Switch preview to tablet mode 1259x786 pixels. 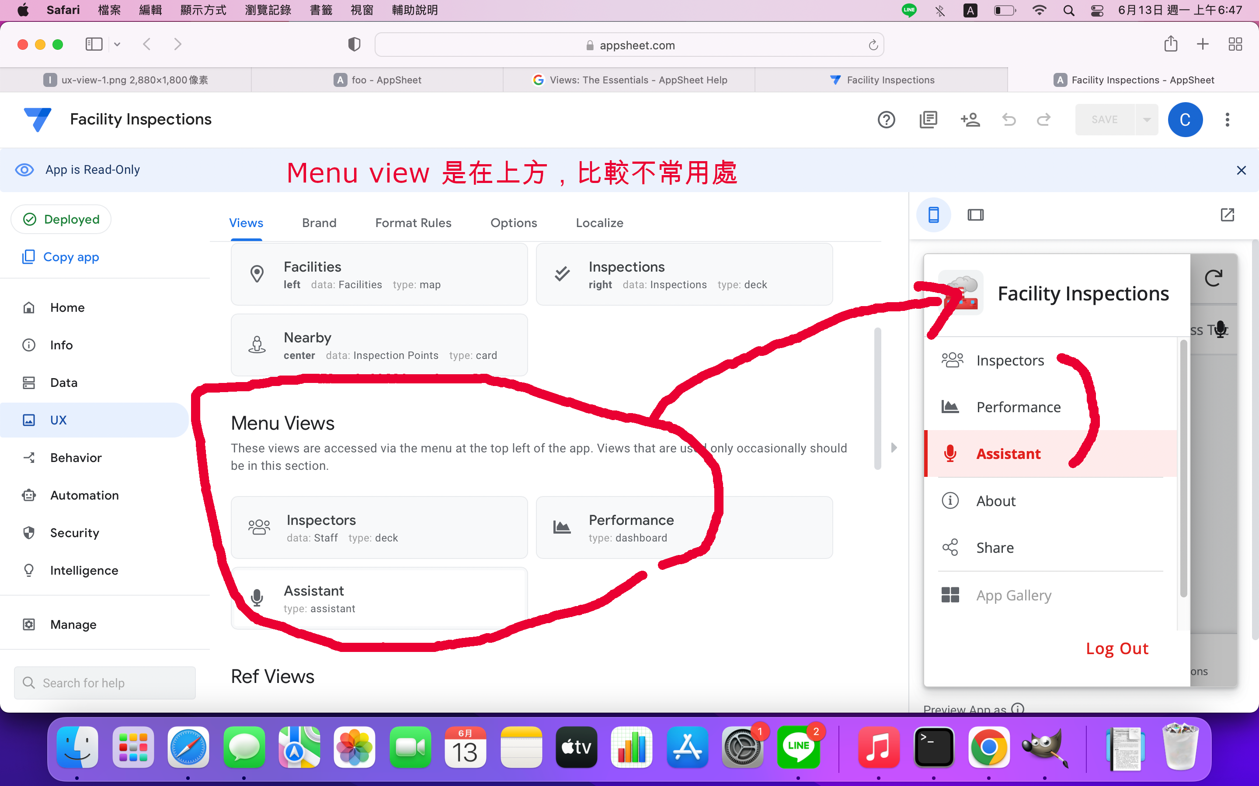[975, 215]
